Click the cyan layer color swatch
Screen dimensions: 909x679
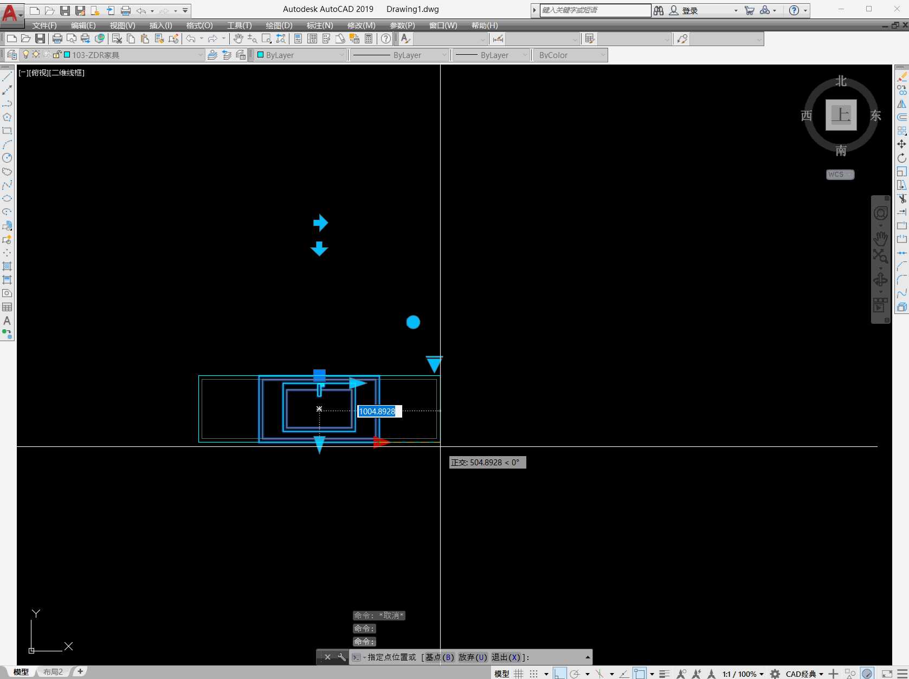[x=67, y=55]
